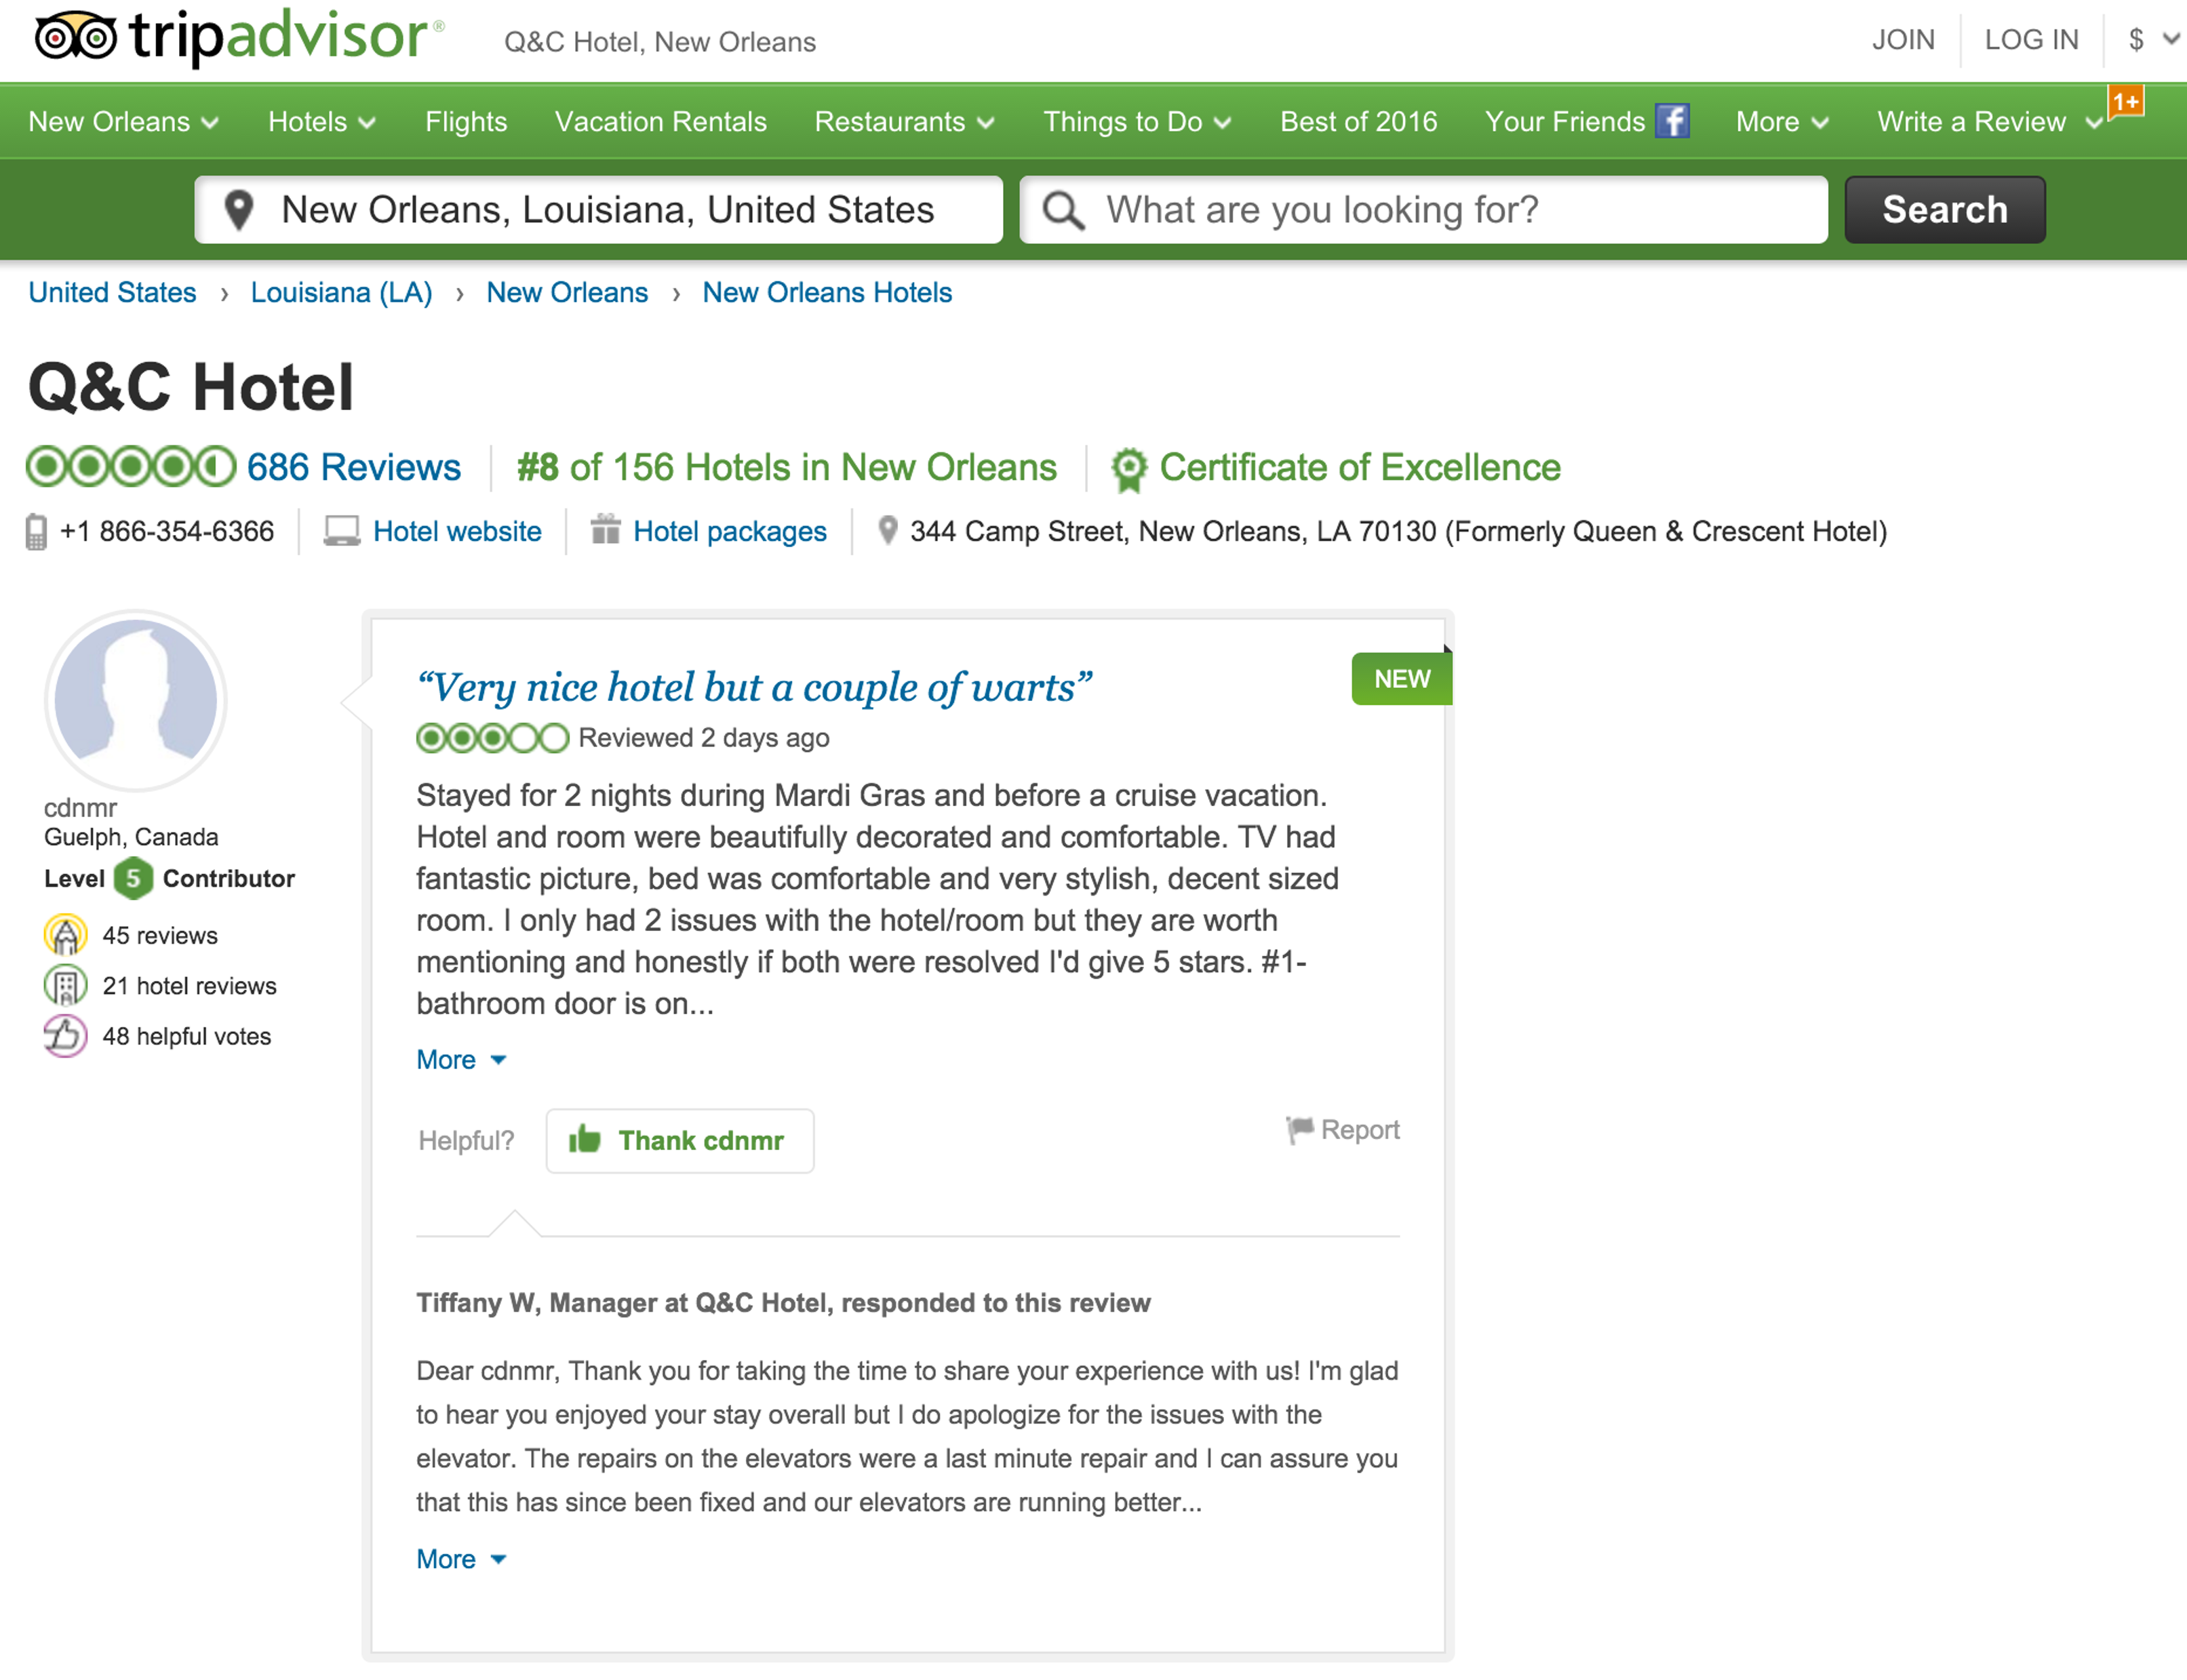
Task: Open Vacation Rentals
Action: coord(661,122)
